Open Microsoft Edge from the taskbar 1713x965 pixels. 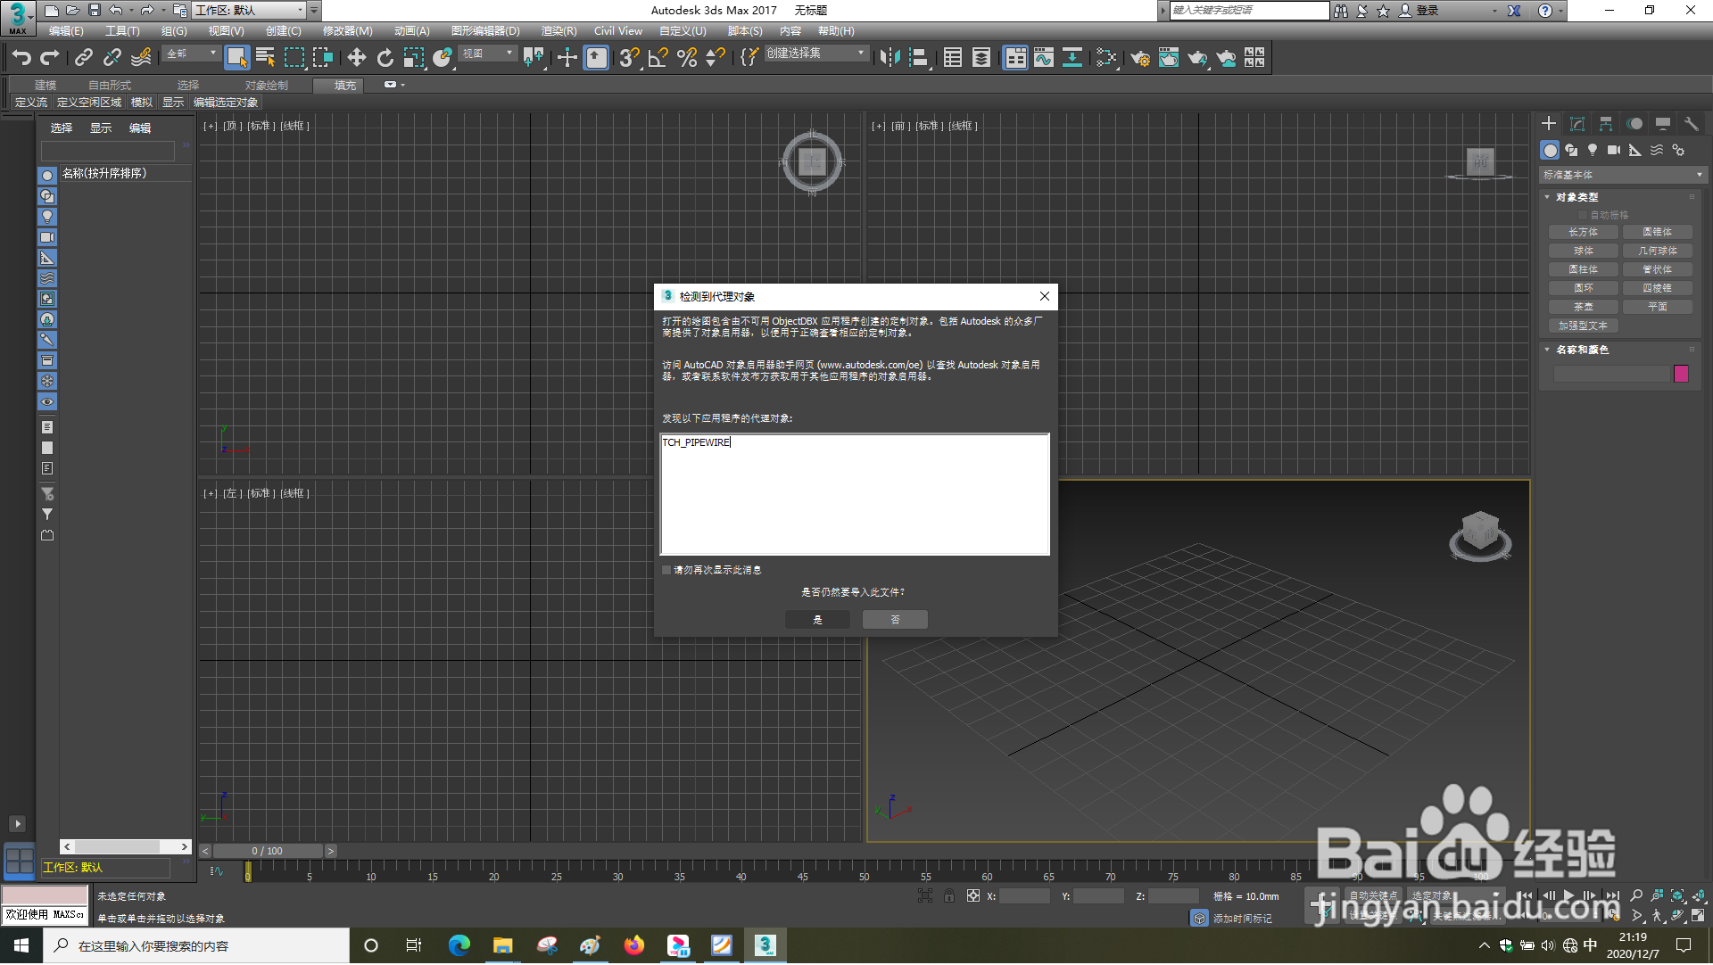click(459, 946)
